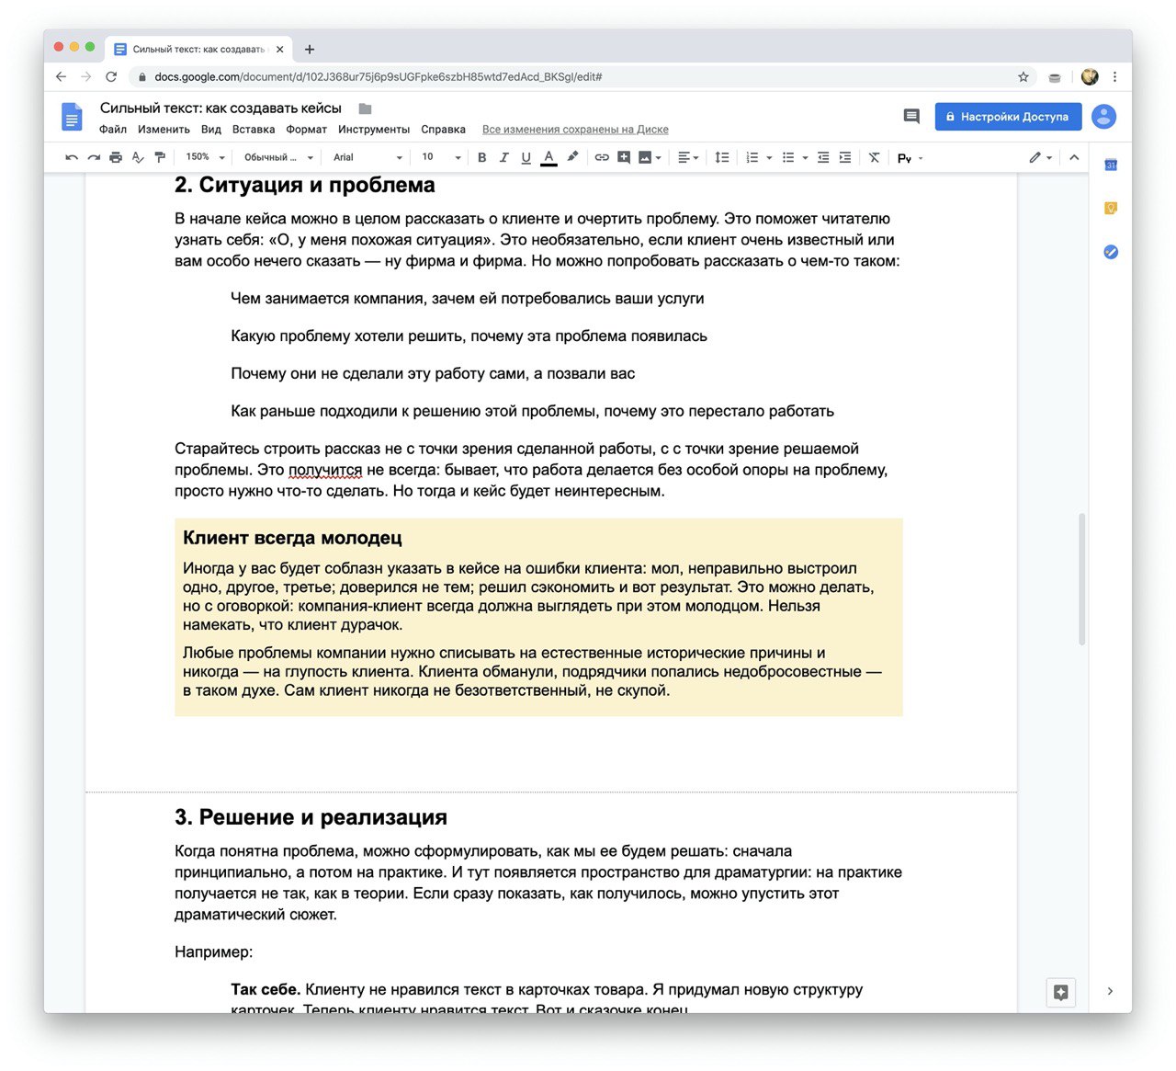Viewport: 1176px width, 1071px height.
Task: Open the comment history icon
Action: (911, 117)
